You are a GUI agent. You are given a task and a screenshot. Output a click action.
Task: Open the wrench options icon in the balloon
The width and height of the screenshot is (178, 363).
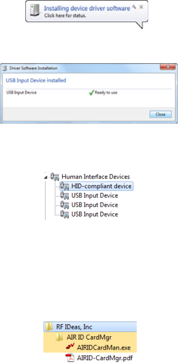134,7
